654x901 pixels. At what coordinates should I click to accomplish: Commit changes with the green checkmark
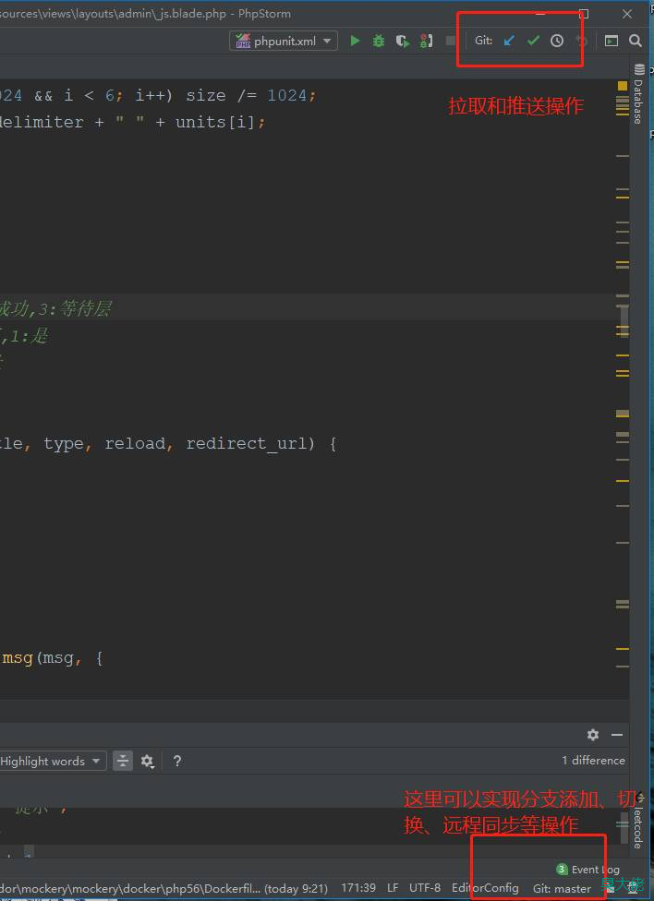533,41
